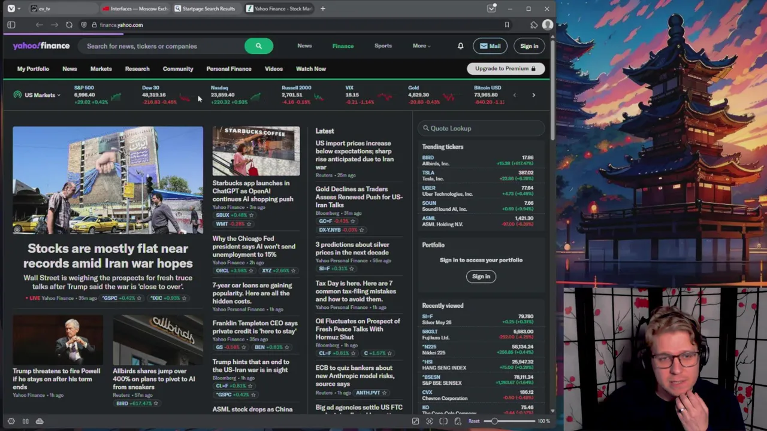The height and width of the screenshot is (431, 767).
Task: Toggle the watchlist star next to BEN
Action: 287,347
